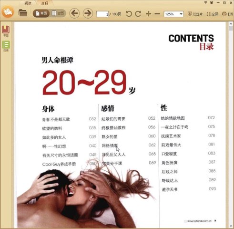Switch to single page view (单页)
The image size is (234, 229).
[x=41, y=13]
